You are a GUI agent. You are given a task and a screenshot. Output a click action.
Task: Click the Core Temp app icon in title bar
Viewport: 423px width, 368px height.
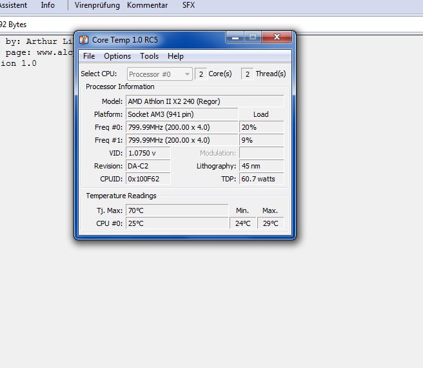[x=84, y=40]
